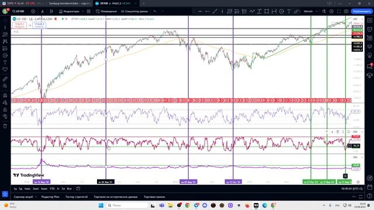Viewport: 374px width, 210px height.
Task: Select the left sidebar Text tool
Action: pos(5,62)
